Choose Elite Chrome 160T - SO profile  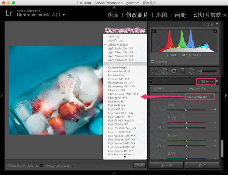125,94
